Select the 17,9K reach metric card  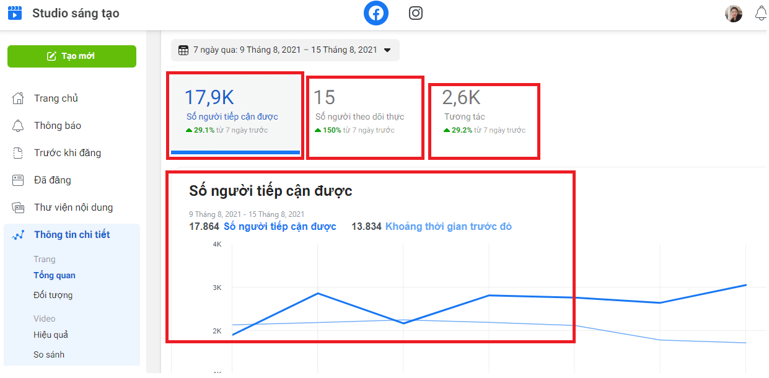(x=235, y=115)
